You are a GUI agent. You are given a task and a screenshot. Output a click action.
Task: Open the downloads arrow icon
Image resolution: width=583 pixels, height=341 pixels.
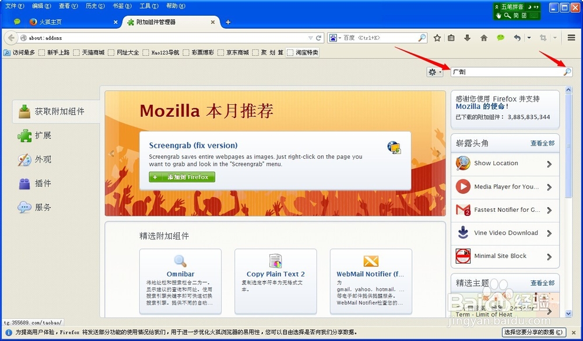468,38
